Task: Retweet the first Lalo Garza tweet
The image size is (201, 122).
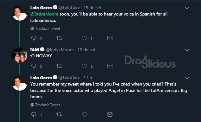Action: (x=59, y=38)
